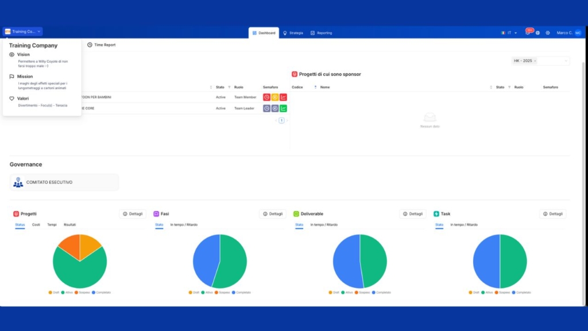
Task: Click the gray clock icon in second row
Action: [266, 108]
